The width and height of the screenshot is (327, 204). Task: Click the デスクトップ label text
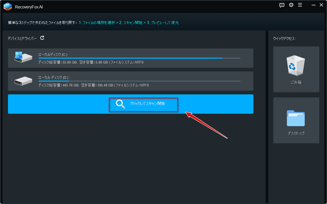[x=296, y=133]
